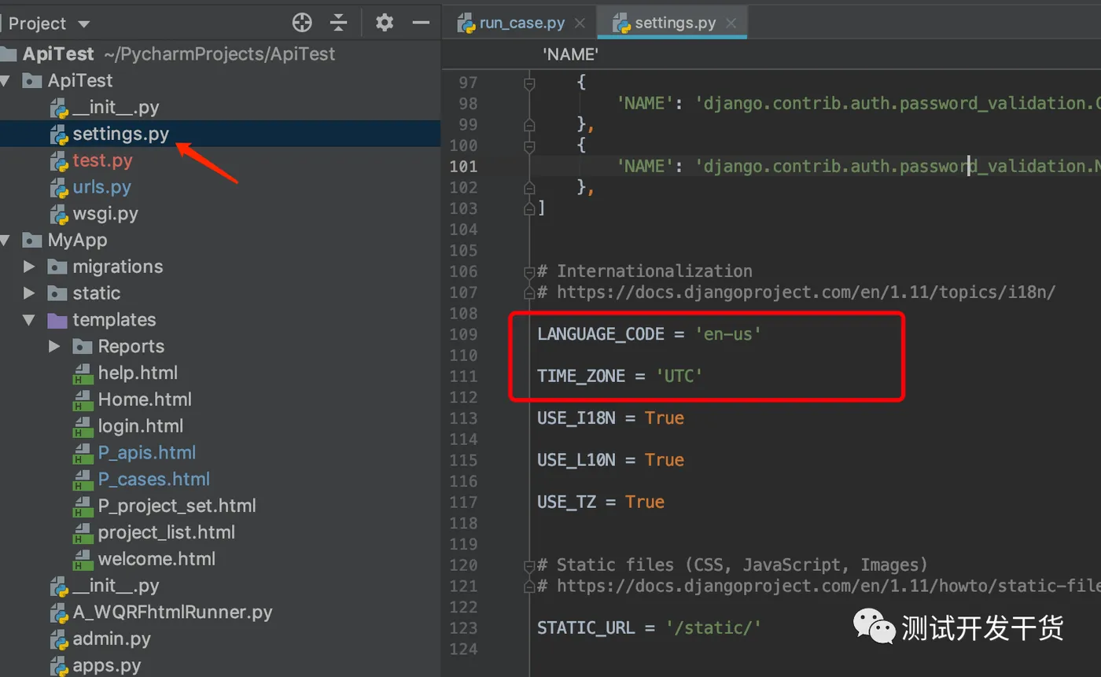Fold the Static files comment at line 120

point(529,565)
